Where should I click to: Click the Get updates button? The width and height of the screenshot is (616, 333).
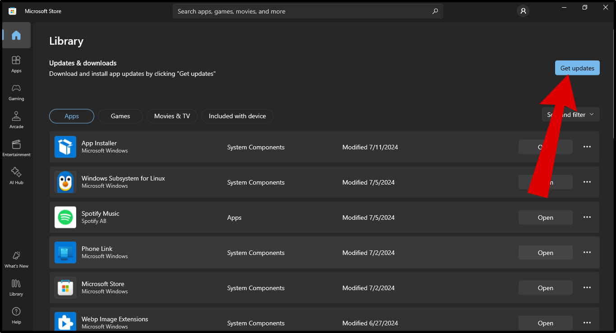(x=577, y=68)
